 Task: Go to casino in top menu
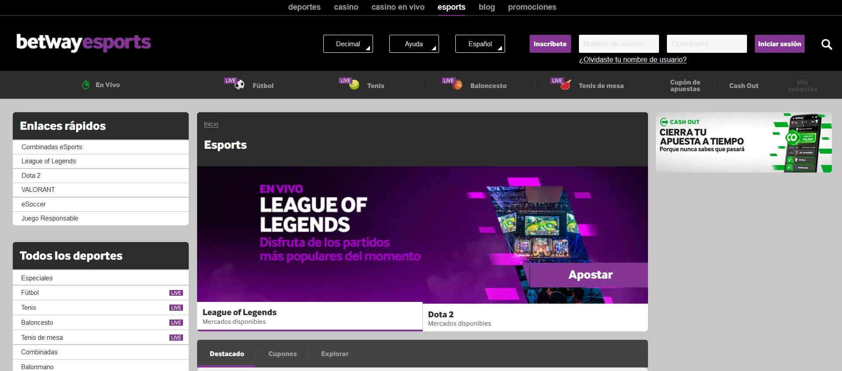(x=346, y=7)
